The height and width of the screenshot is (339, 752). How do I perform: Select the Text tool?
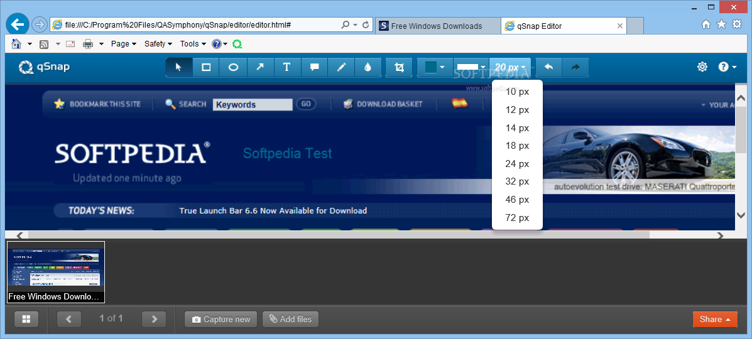(287, 67)
